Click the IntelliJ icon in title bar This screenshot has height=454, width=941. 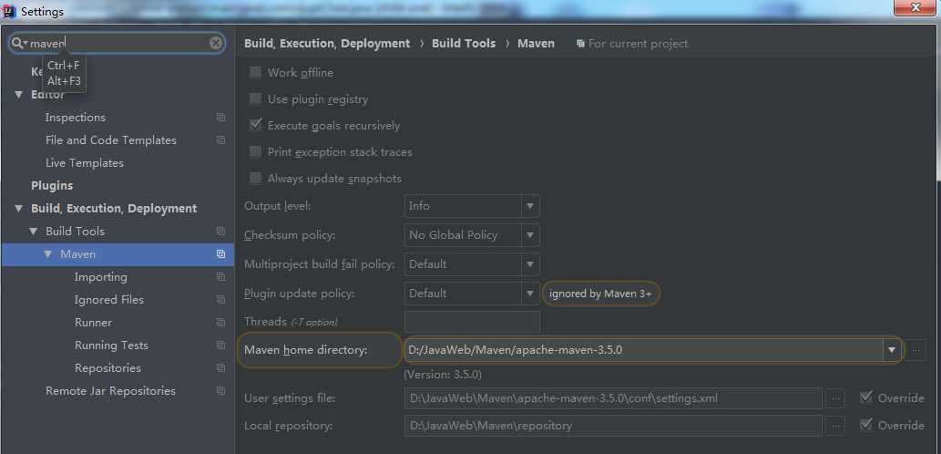coord(10,11)
